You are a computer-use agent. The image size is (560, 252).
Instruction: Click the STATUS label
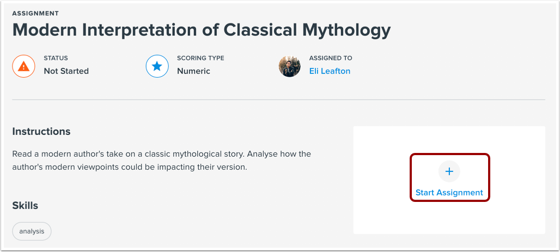(x=56, y=58)
